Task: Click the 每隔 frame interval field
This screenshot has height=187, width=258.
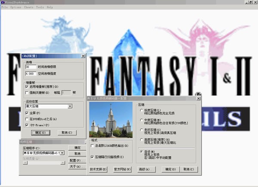Action: pyautogui.click(x=66, y=93)
